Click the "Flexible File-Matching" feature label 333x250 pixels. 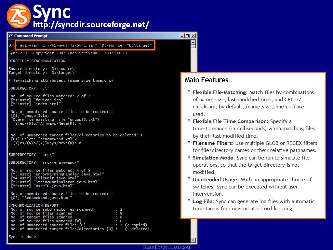pyautogui.click(x=220, y=92)
